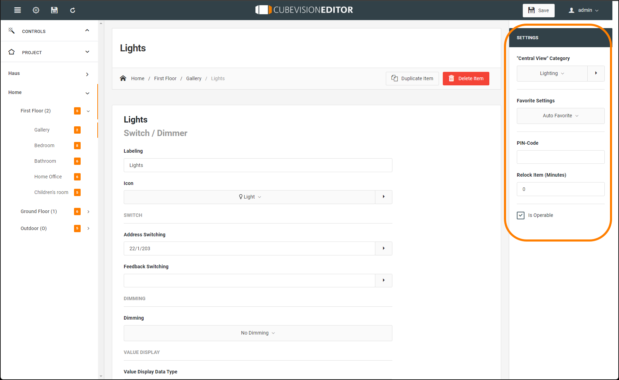The image size is (619, 380).
Task: Expand Ground Floor using its chevron
Action: point(89,211)
